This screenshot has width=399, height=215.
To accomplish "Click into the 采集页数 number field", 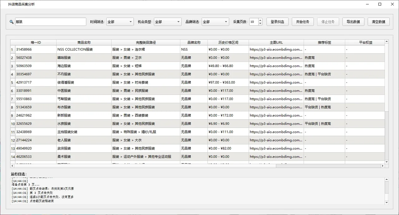I will tap(254, 22).
